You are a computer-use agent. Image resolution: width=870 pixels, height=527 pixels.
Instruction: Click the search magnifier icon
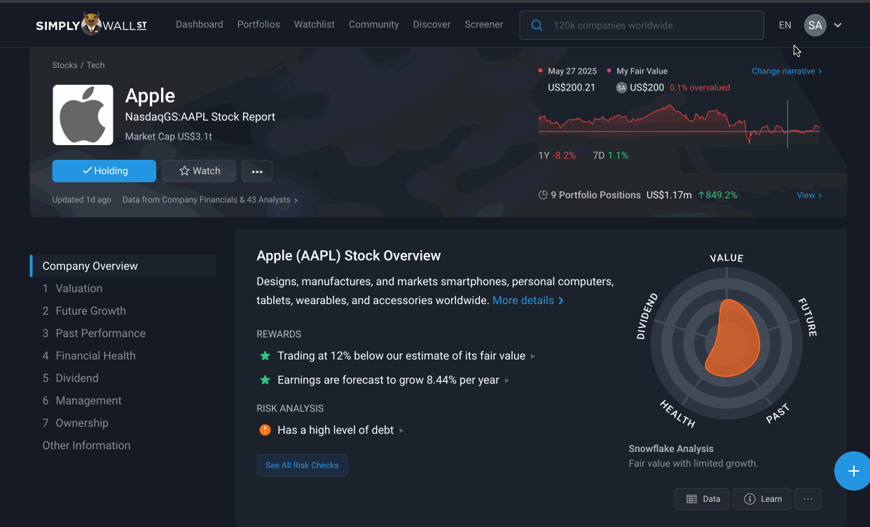tap(537, 25)
